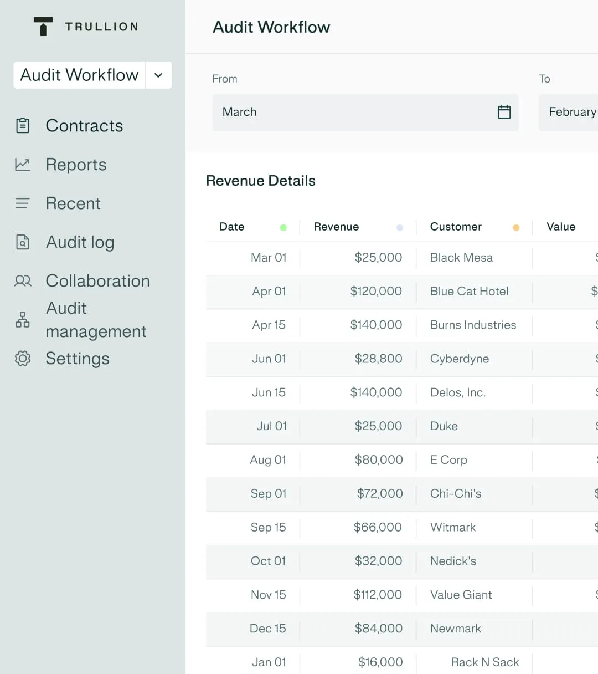598x674 pixels.
Task: Click the $120,000 revenue cell
Action: [376, 292]
